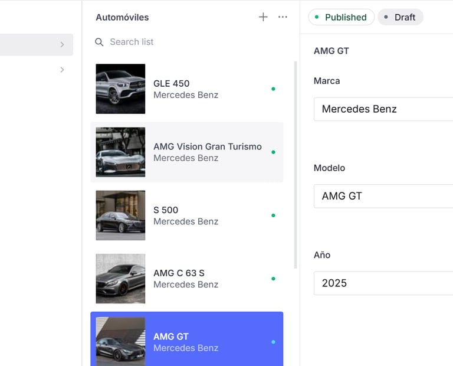This screenshot has width=453, height=366.
Task: Click the list vertical scrollbar
Action: 296,165
